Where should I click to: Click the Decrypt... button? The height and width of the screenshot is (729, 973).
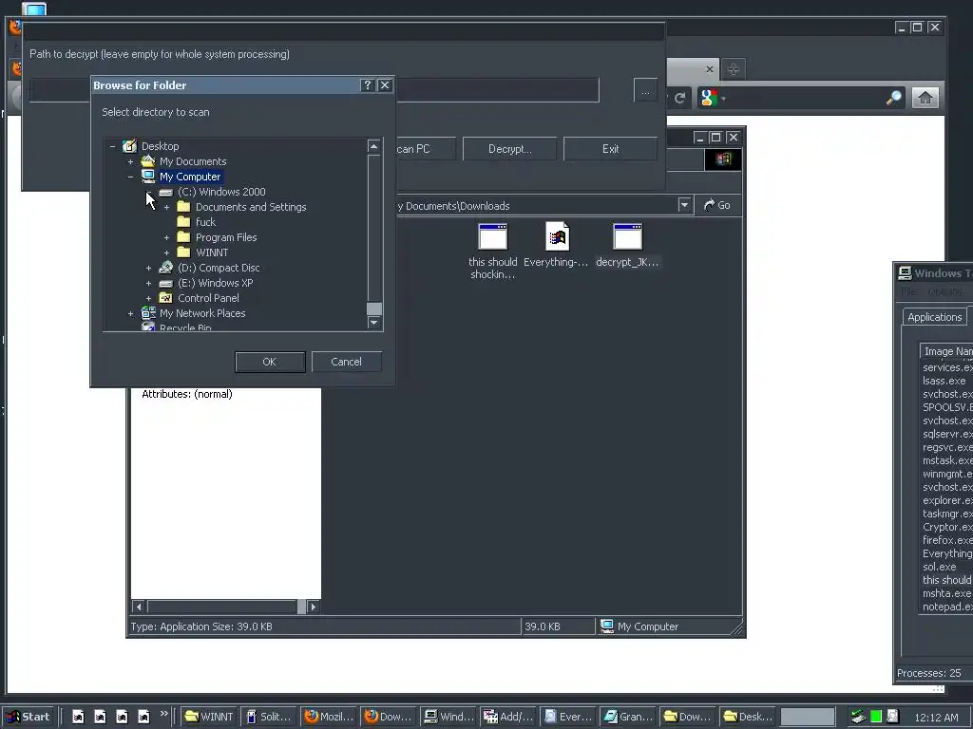509,149
